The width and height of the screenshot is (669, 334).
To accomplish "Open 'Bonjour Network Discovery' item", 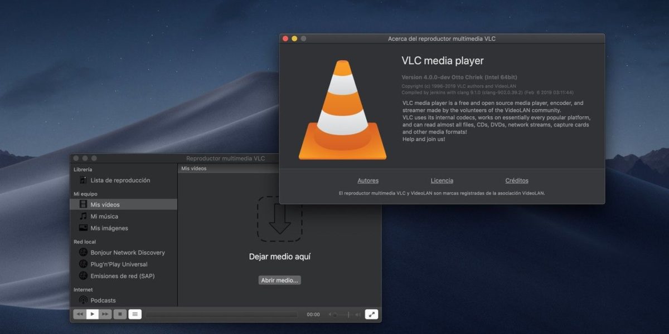I will pos(128,253).
